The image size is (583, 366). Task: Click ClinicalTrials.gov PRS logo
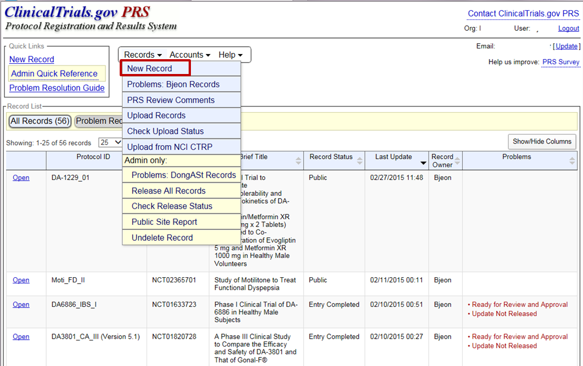click(x=91, y=18)
